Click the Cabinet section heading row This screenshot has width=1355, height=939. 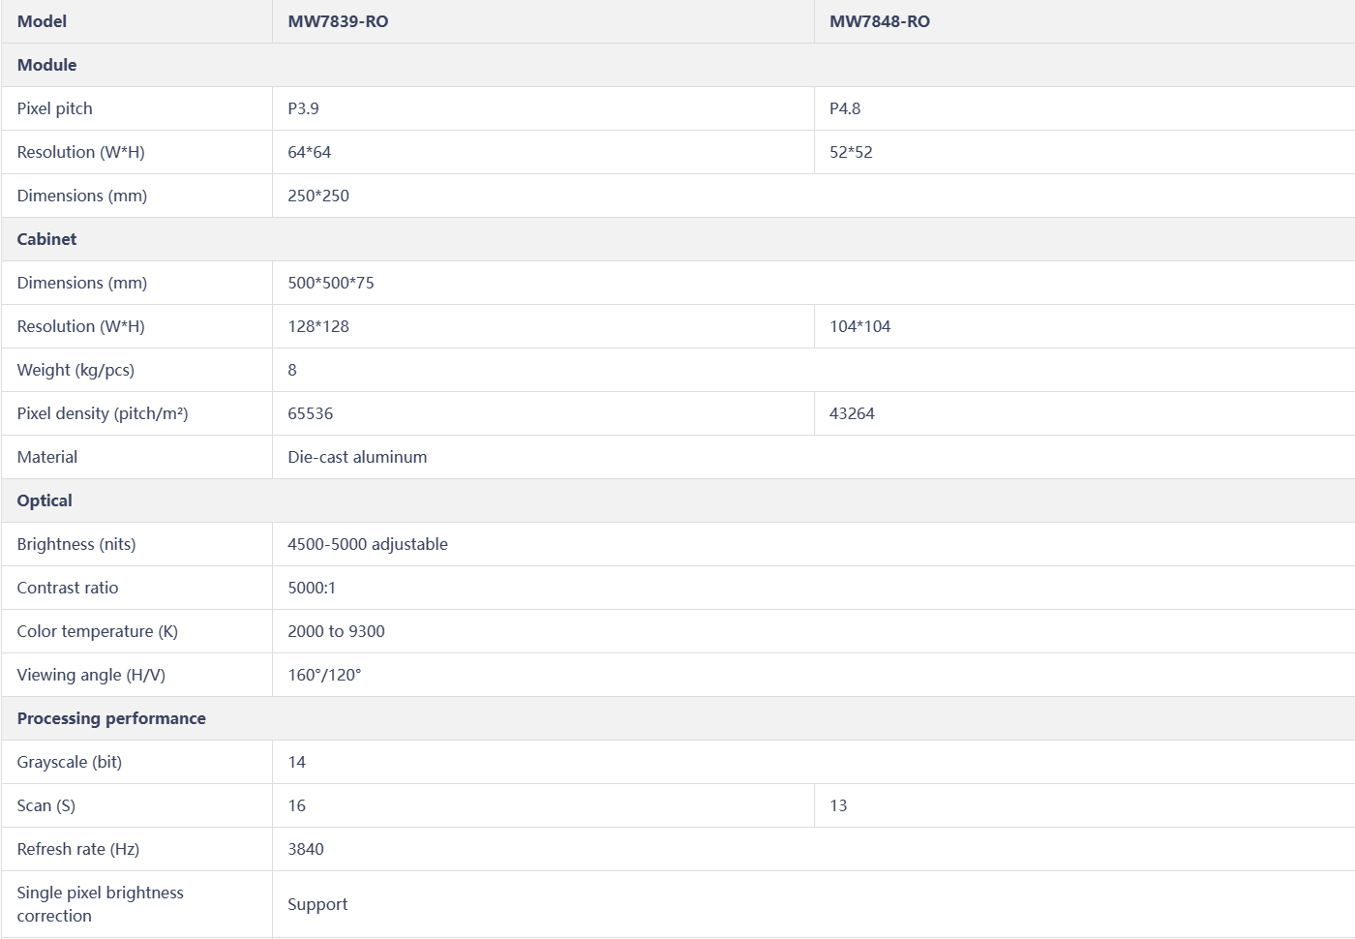click(x=46, y=239)
